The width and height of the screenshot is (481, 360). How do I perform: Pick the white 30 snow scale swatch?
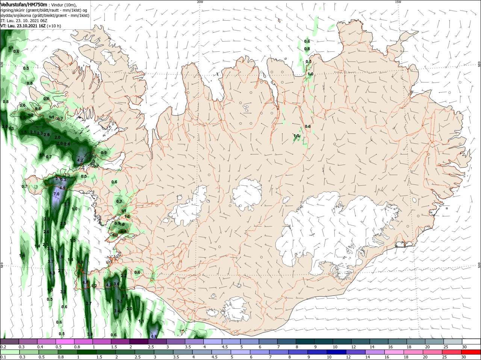click(471, 342)
